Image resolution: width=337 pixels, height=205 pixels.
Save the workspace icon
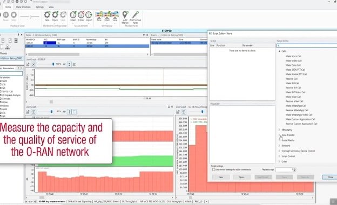point(115,15)
